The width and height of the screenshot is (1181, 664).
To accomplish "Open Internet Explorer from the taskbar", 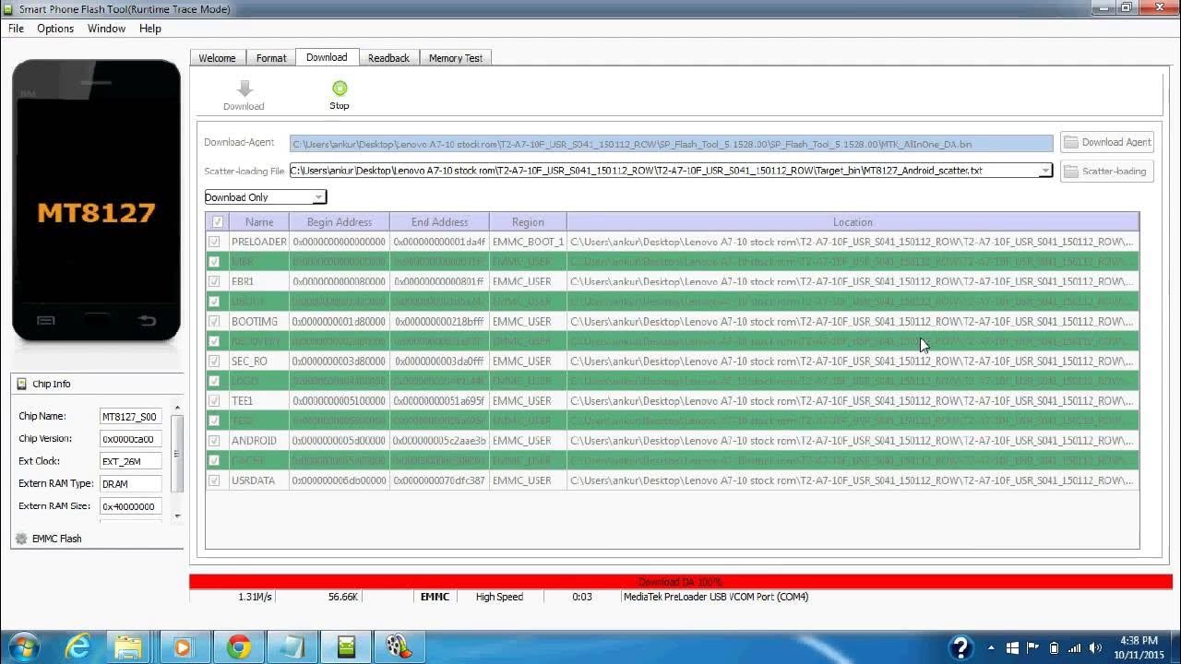I will click(x=78, y=646).
